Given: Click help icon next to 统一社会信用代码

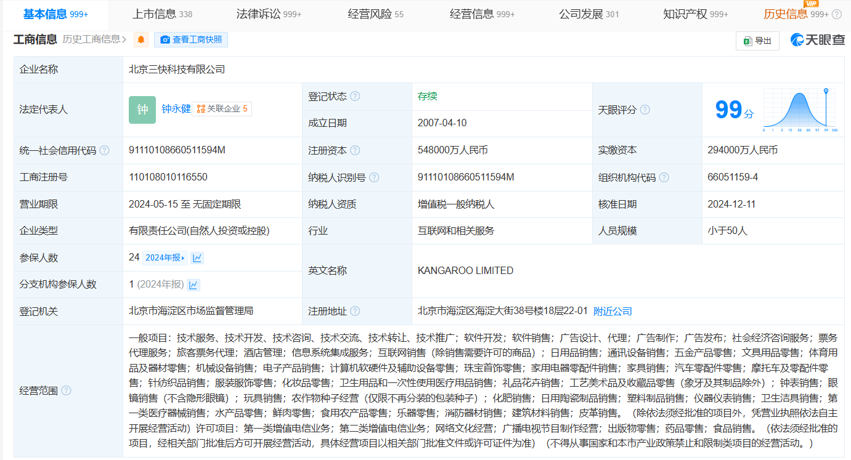Looking at the screenshot, I should click(104, 150).
